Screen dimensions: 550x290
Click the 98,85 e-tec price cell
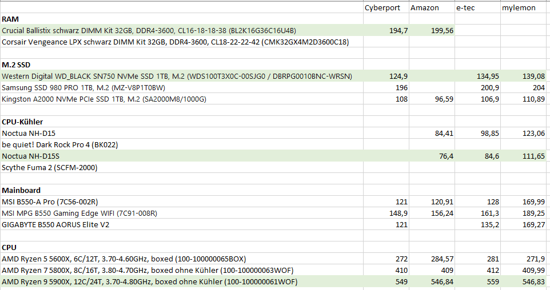tap(477, 133)
